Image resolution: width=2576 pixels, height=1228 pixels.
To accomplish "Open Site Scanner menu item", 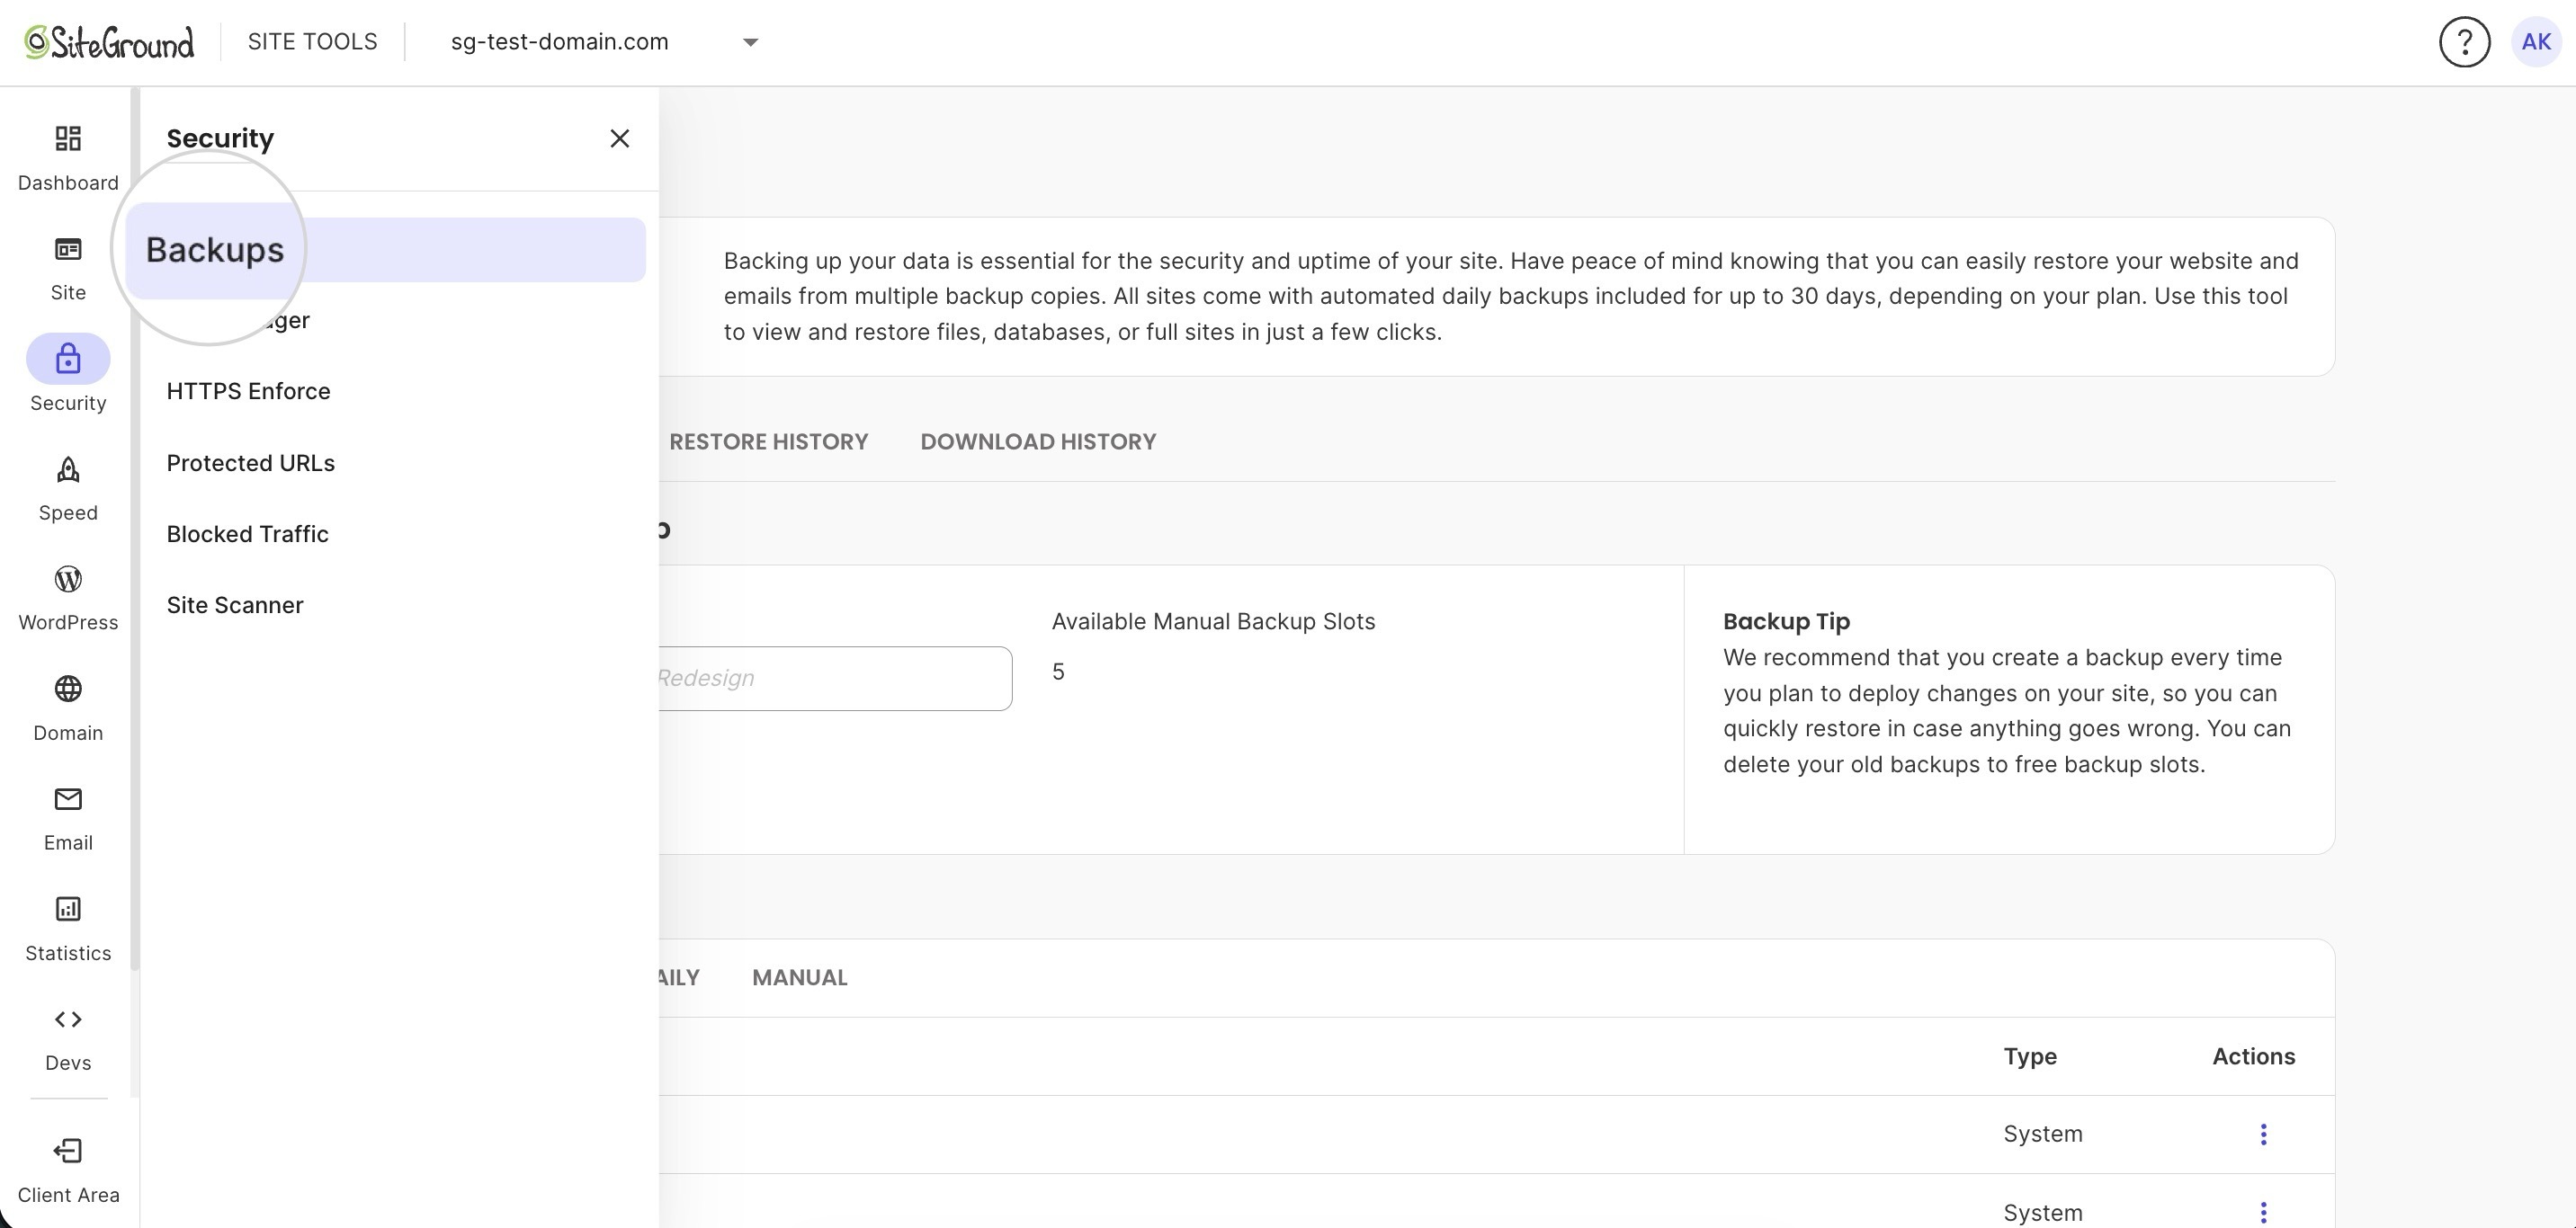I will coord(235,606).
